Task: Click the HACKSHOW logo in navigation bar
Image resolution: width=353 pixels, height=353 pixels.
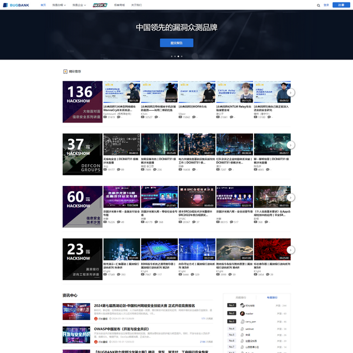Action: click(x=100, y=5)
